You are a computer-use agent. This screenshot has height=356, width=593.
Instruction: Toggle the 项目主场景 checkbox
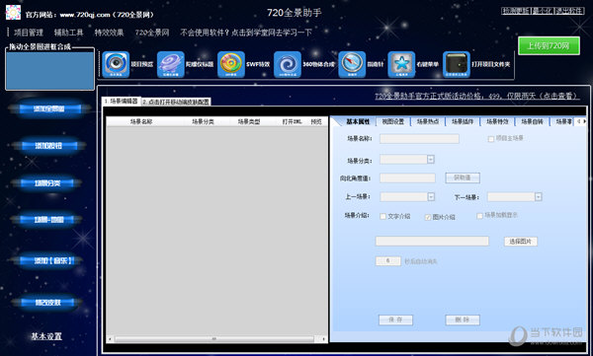[491, 139]
